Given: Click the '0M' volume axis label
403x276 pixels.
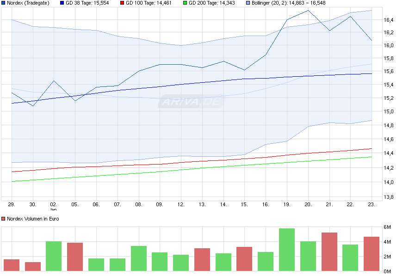Looking at the screenshot, I should tap(387, 271).
